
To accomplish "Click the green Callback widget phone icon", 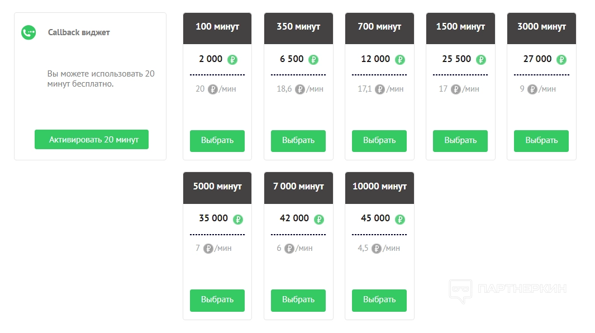I will [x=28, y=32].
